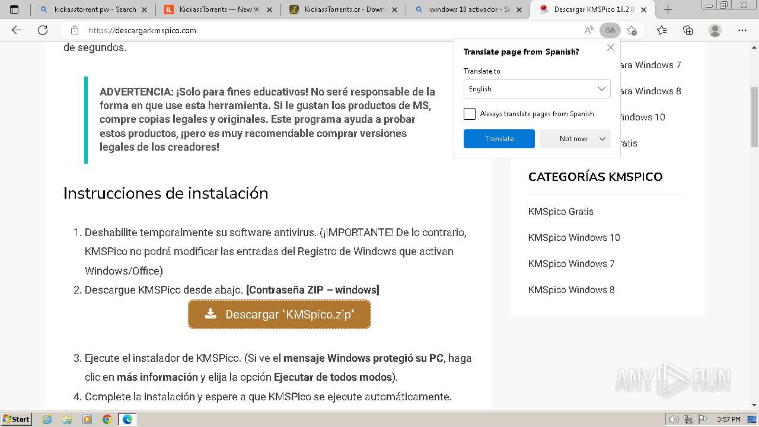Close the translate popup
Image resolution: width=759 pixels, height=427 pixels.
tap(611, 47)
